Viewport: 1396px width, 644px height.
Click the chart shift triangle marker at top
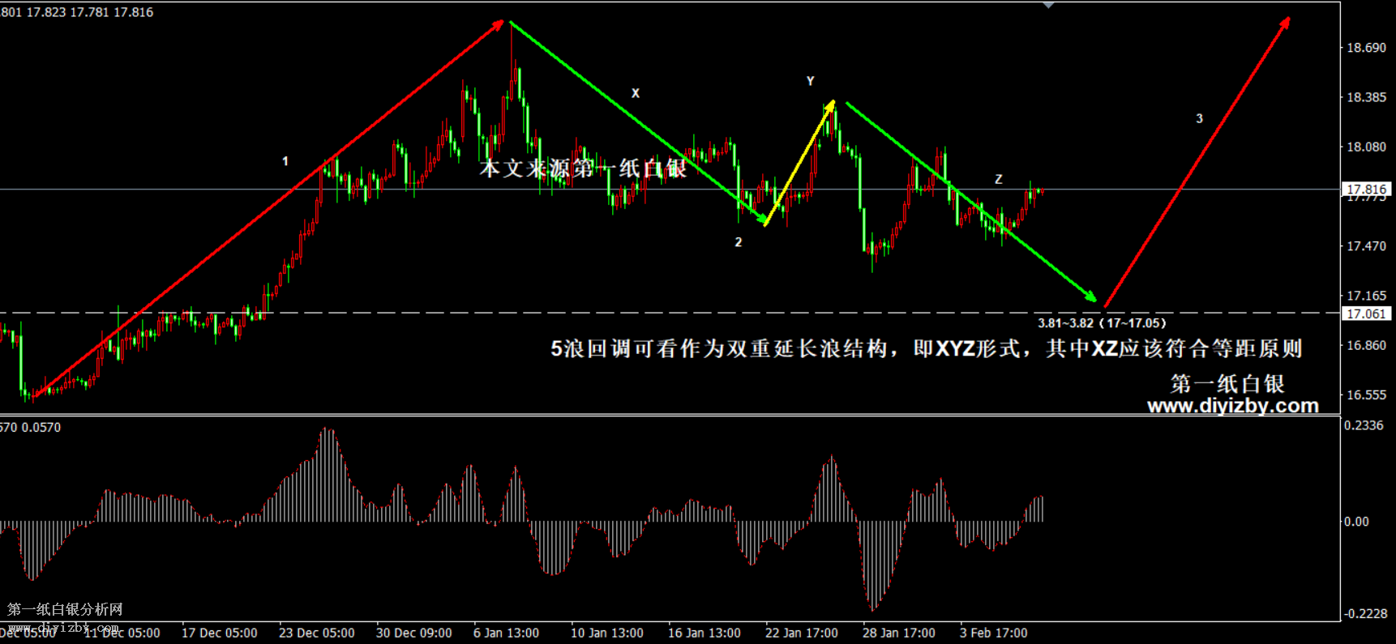pos(1048,6)
